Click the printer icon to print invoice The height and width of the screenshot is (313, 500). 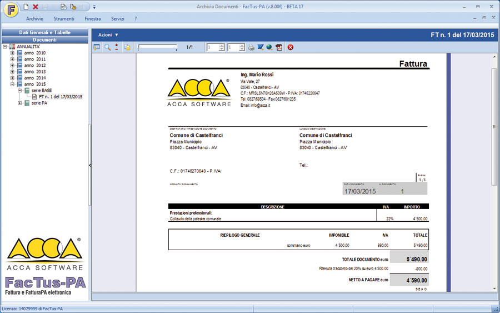pyautogui.click(x=251, y=47)
